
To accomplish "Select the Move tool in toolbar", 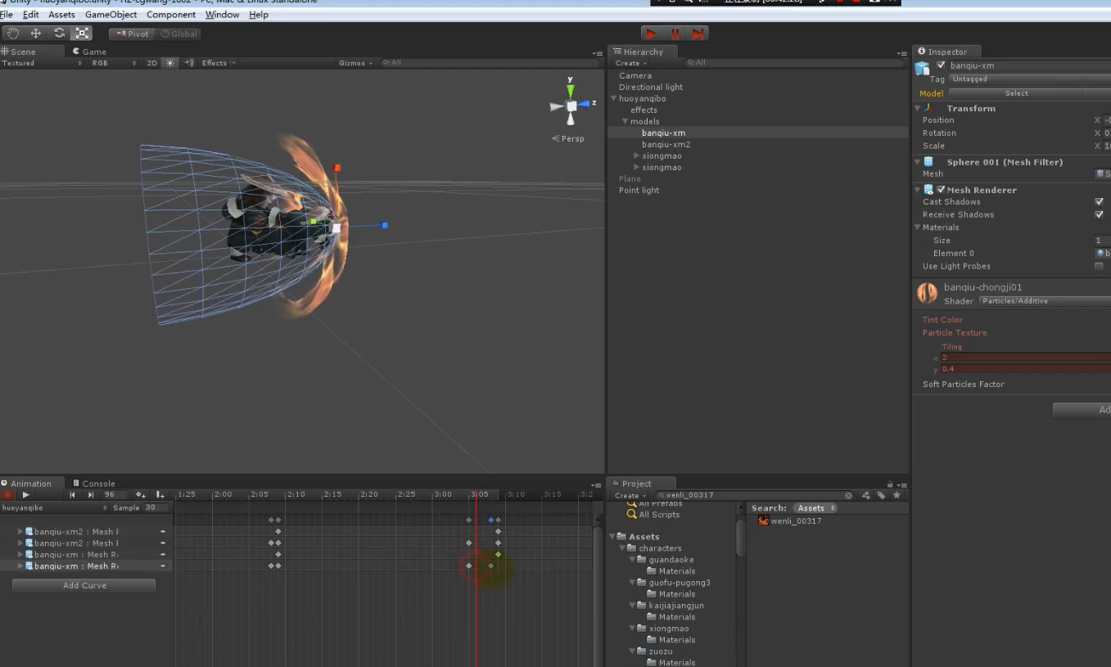I will coord(36,34).
